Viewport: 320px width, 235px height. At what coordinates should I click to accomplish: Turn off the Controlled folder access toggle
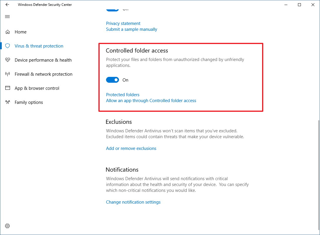pos(113,80)
